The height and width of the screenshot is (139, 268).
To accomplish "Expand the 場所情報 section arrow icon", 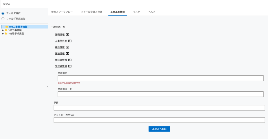I will click(x=68, y=47).
